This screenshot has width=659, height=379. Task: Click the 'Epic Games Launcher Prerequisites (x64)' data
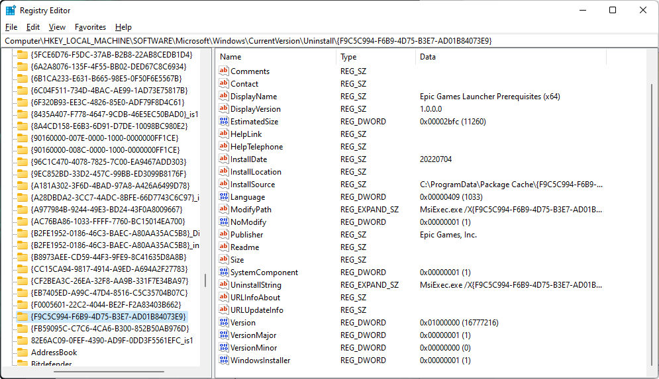(489, 96)
